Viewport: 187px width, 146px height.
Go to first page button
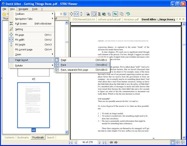(x=71, y=142)
